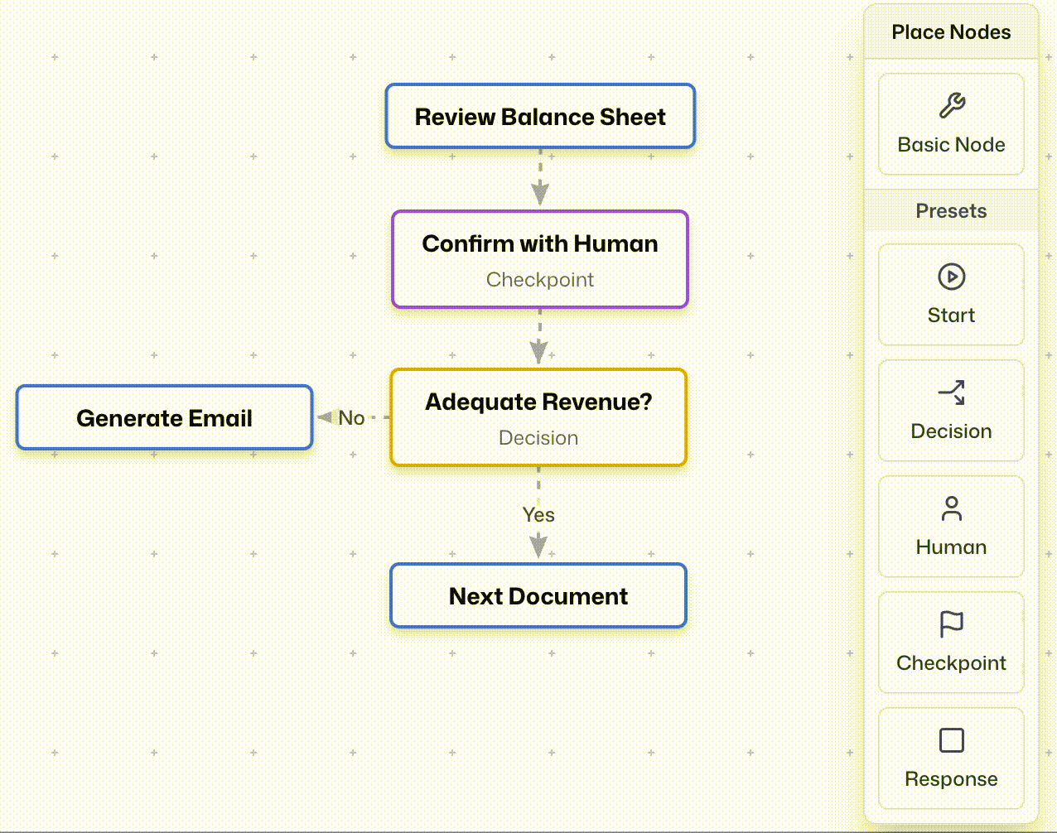The height and width of the screenshot is (833, 1057).
Task: Click the Generate Email node
Action: (x=164, y=418)
